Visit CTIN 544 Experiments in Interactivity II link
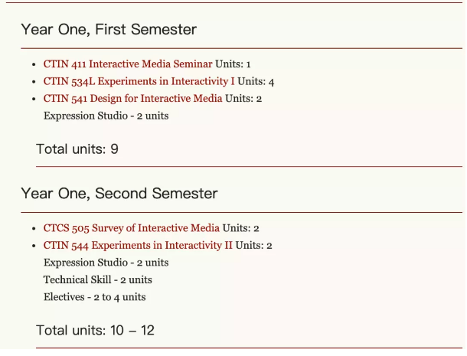This screenshot has height=356, width=467. pyautogui.click(x=137, y=246)
